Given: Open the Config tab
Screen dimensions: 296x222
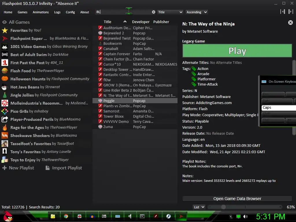Looking at the screenshot, I should pyautogui.click(x=70, y=12).
